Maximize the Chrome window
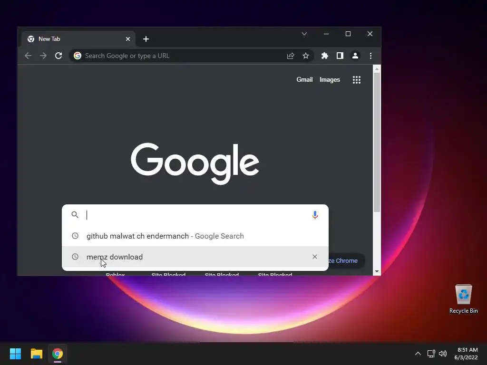 coord(348,34)
